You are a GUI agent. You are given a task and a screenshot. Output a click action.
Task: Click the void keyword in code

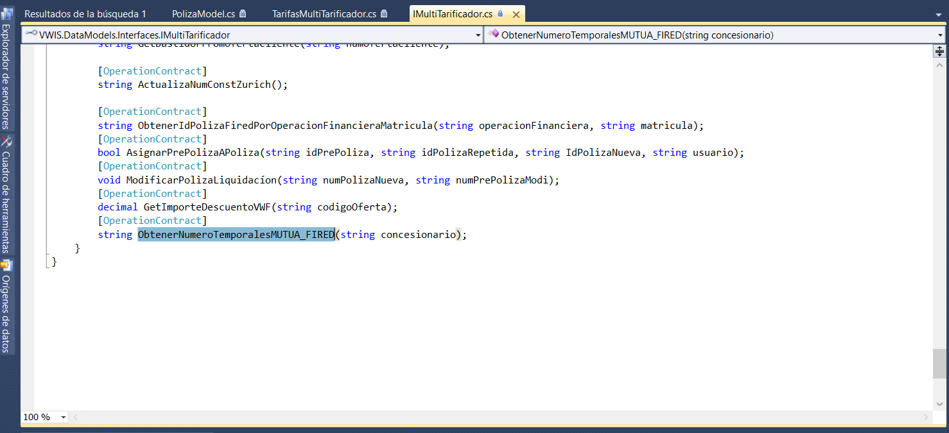coord(109,180)
